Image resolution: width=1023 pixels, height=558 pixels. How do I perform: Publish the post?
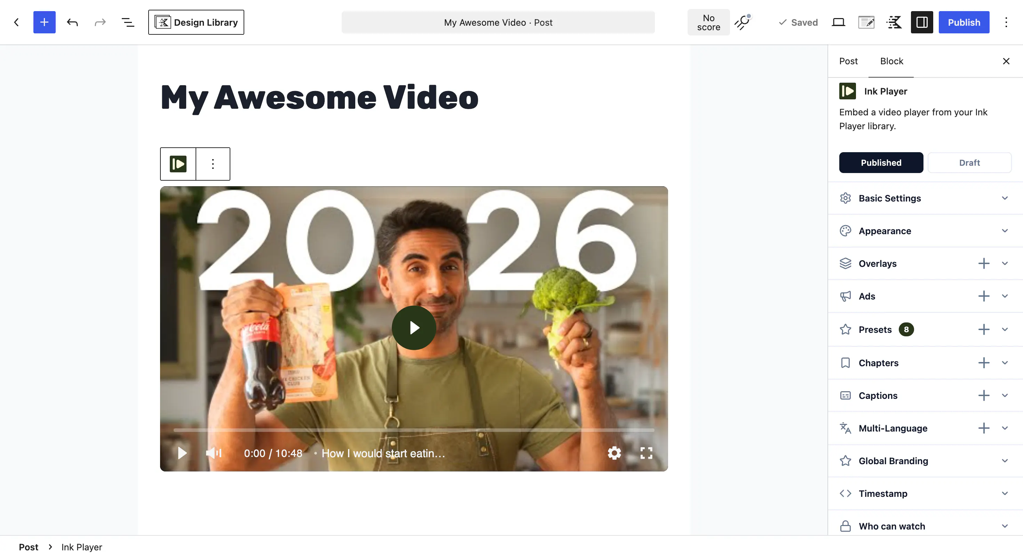pos(964,22)
